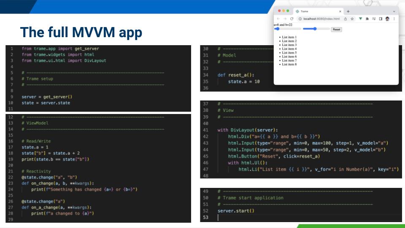Click the comment '# Trame setup'
Screen dimensions: 405x228
click(37, 79)
